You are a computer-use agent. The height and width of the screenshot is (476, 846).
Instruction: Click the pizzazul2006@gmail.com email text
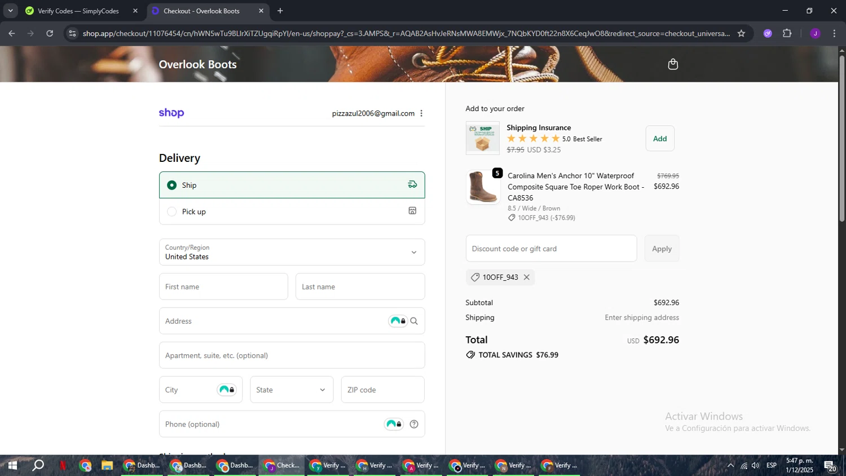[373, 113]
